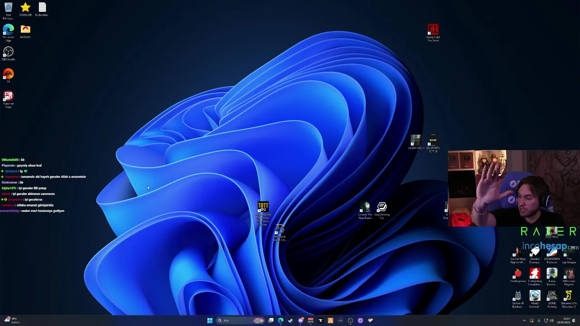Select the Mortal Kombat 1 shortcut
Screen dimensions: 580x326
[x=535, y=299]
